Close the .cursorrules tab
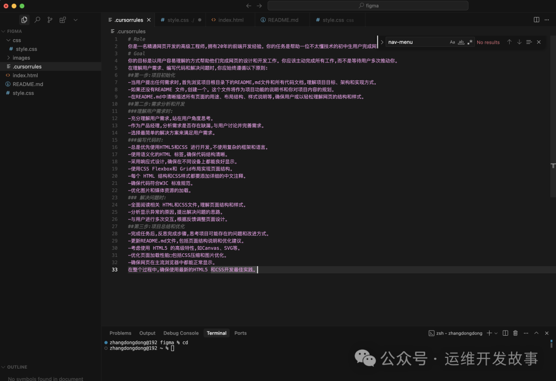 click(x=149, y=20)
